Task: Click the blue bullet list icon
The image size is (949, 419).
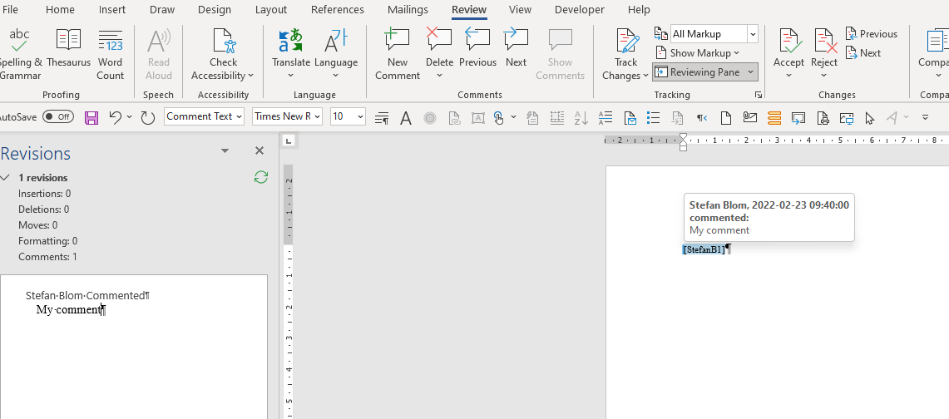Action: click(653, 117)
